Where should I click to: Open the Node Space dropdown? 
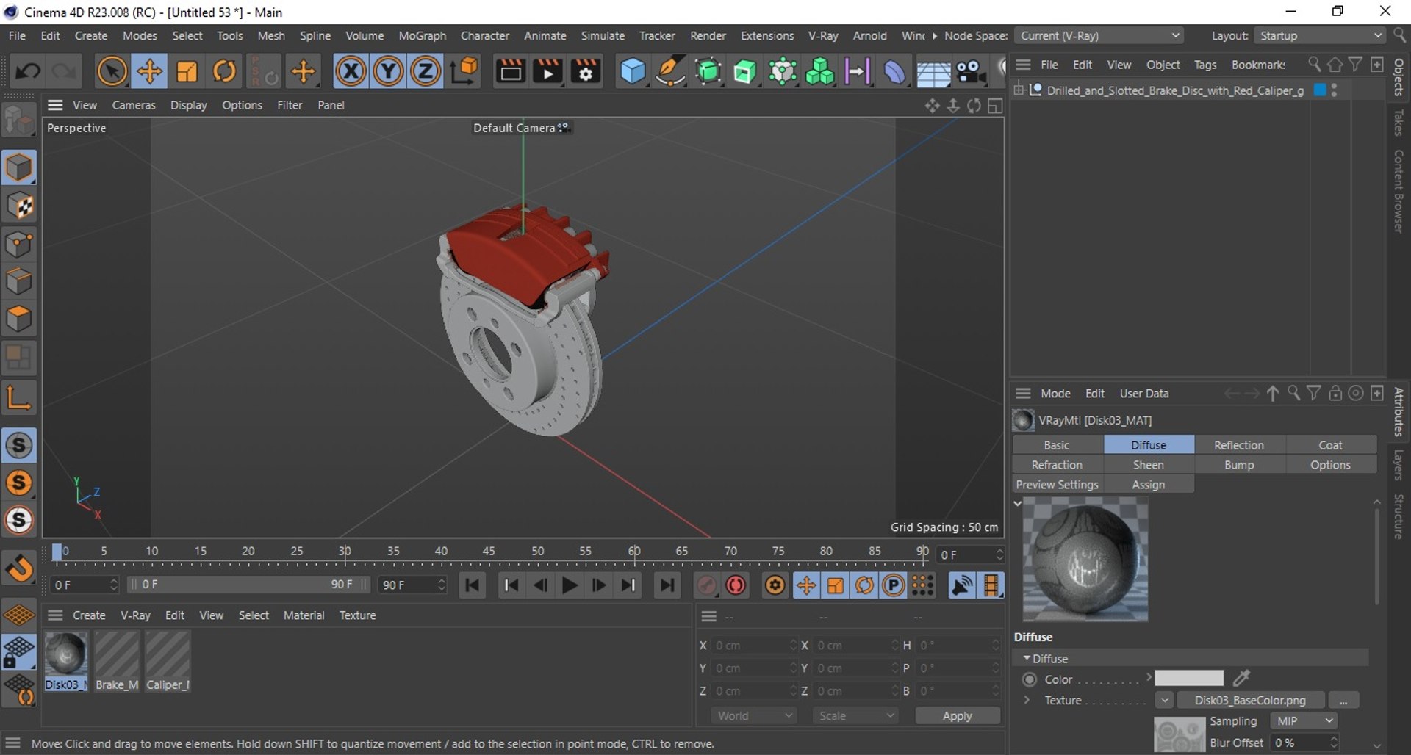tap(1099, 35)
